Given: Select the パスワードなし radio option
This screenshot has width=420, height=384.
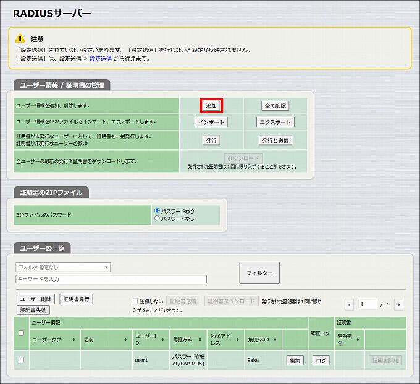Looking at the screenshot, I should 157,219.
